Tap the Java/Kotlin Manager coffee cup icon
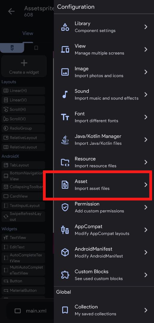This screenshot has height=323, width=154. (65, 140)
